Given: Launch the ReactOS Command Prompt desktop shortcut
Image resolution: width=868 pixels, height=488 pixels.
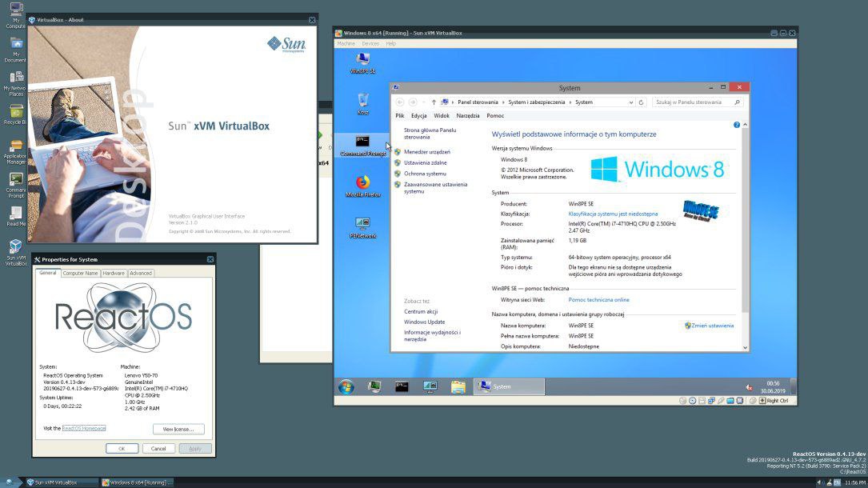Looking at the screenshot, I should coord(15,186).
